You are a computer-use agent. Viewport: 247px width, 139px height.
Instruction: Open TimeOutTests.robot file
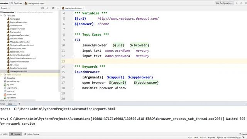(x=18, y=68)
